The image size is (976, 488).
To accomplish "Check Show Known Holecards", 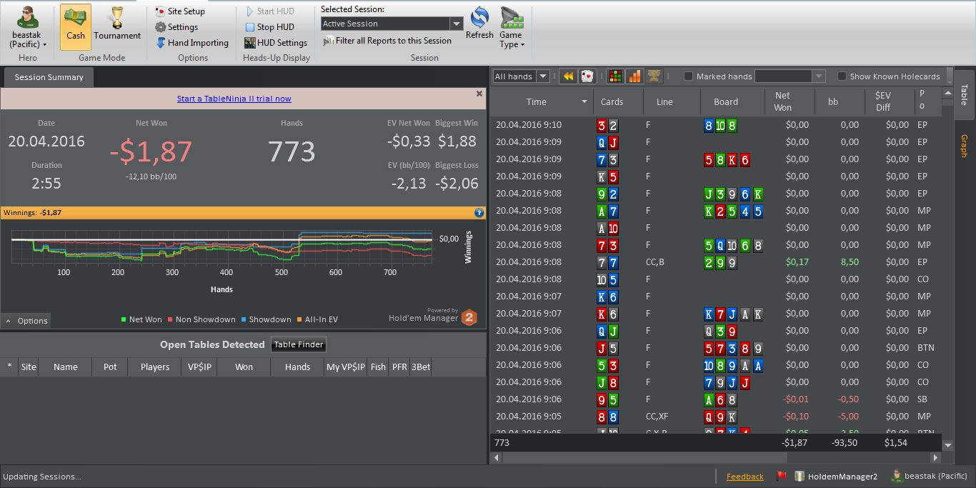I will [x=842, y=76].
